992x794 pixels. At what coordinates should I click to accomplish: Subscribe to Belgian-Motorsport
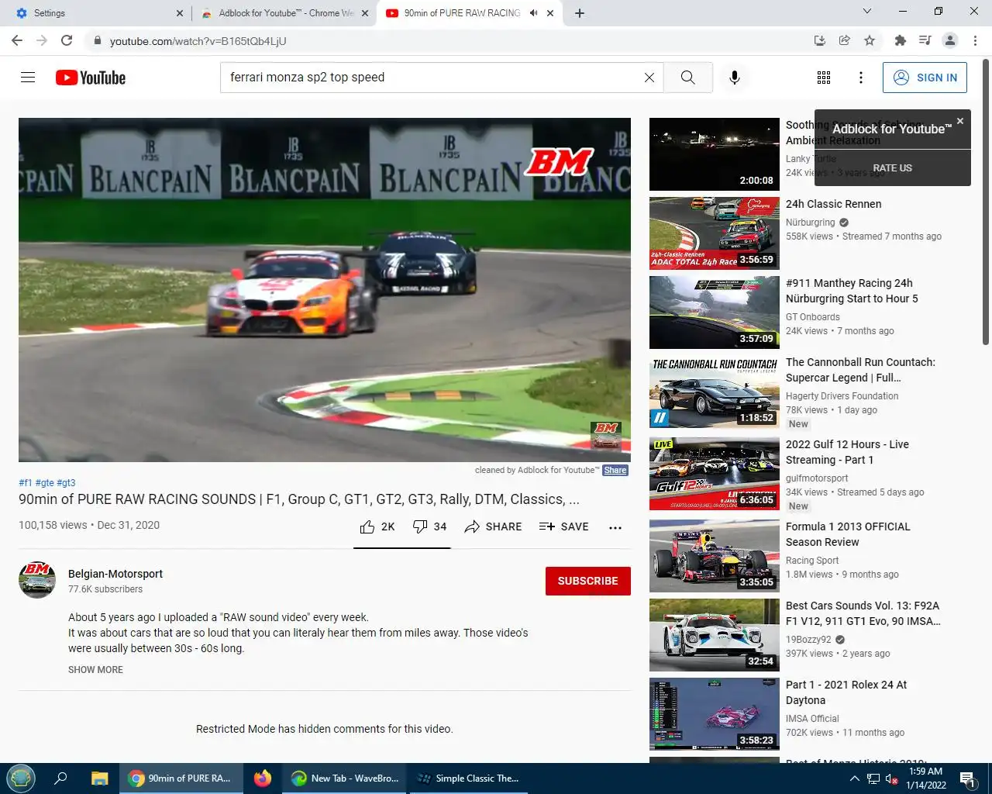coord(588,581)
